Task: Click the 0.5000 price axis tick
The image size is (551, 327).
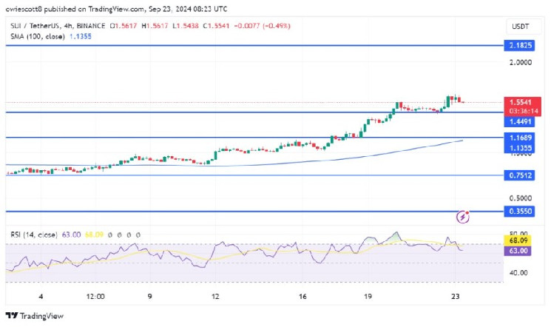Action: [521, 198]
